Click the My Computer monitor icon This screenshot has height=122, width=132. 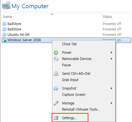pyautogui.click(x=6, y=6)
